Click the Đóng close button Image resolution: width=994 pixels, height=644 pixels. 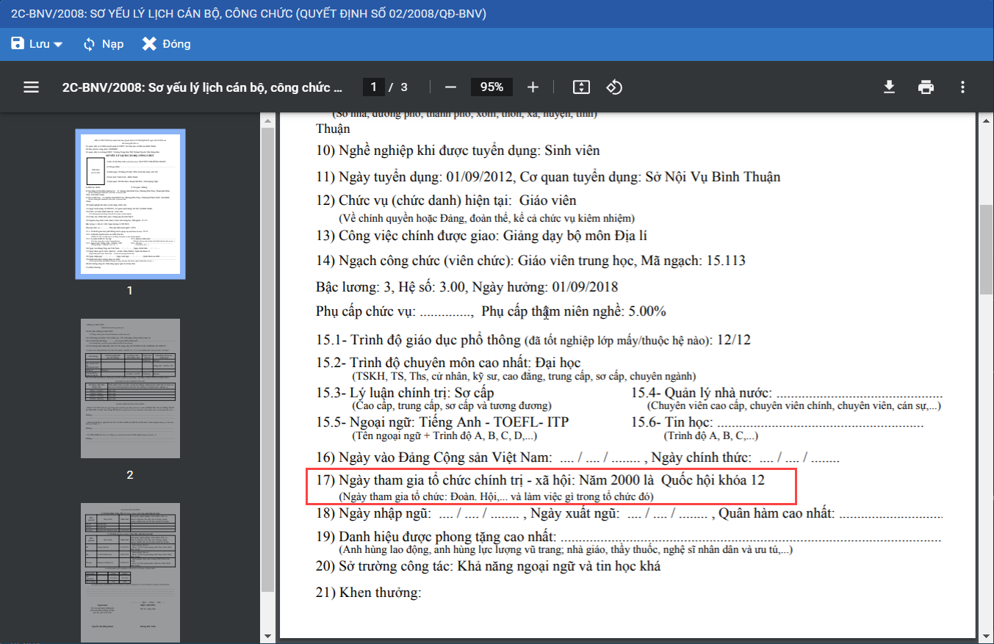tap(167, 44)
